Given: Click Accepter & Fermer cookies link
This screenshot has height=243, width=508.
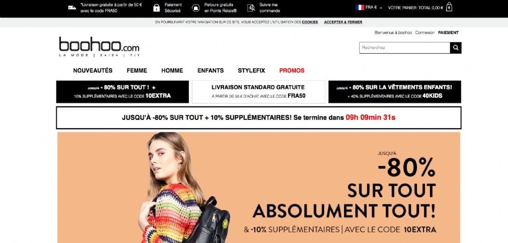Looking at the screenshot, I should tap(343, 22).
